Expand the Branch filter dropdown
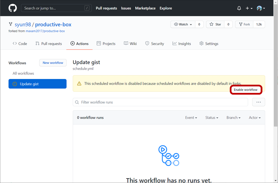 [233, 118]
